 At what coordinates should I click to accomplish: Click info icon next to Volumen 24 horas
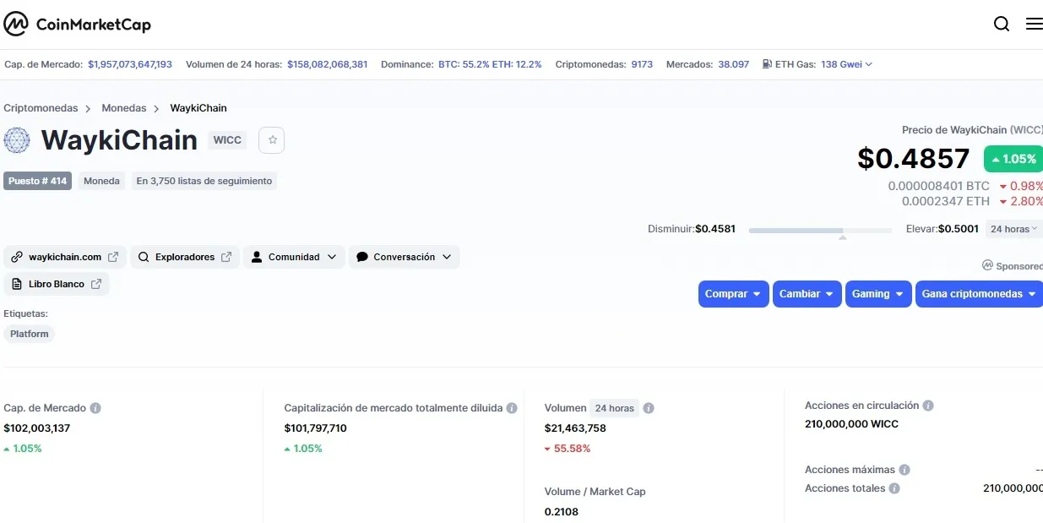[x=649, y=408]
